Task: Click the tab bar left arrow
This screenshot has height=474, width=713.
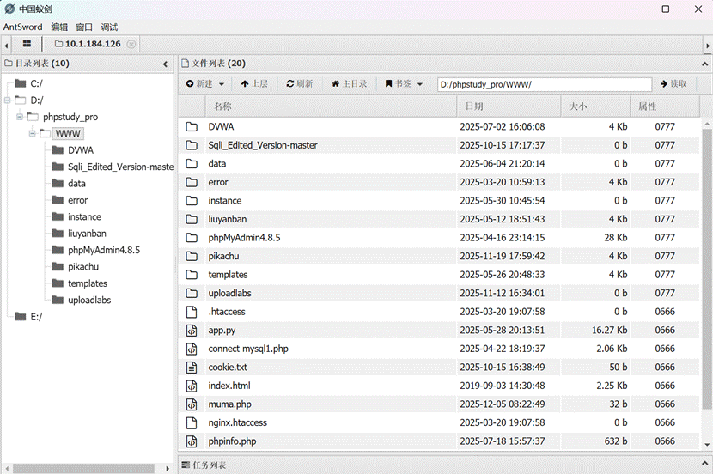Action: coord(6,45)
